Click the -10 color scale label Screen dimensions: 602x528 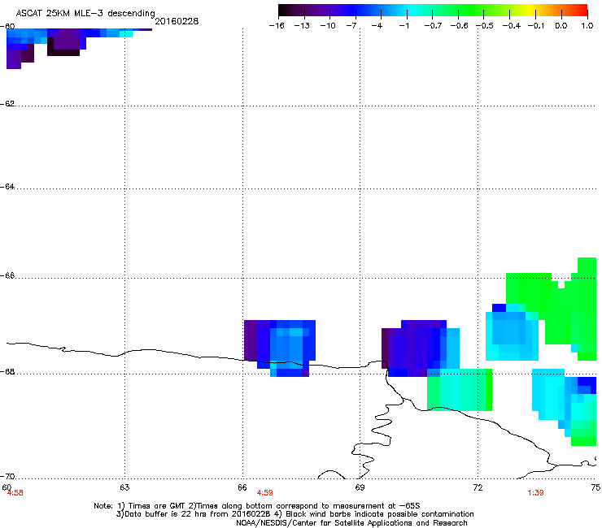328,26
